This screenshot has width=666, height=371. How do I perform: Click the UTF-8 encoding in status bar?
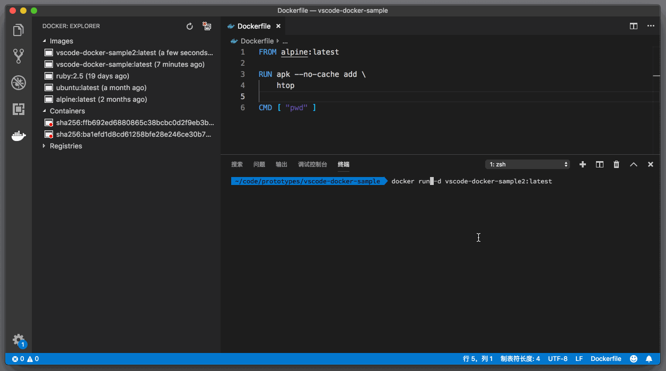557,359
